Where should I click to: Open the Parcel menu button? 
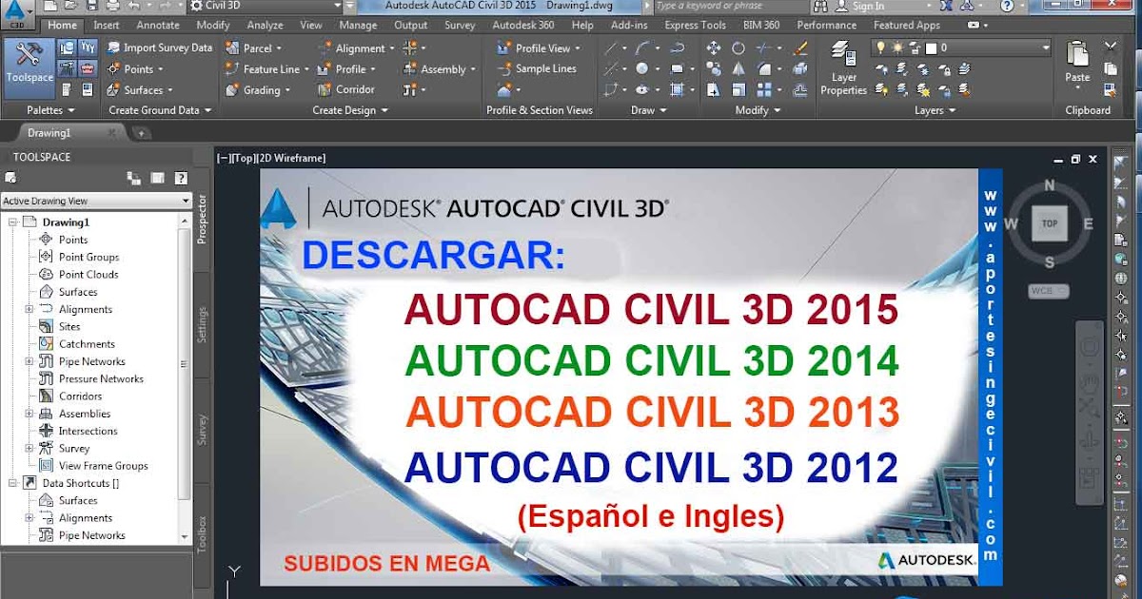254,48
